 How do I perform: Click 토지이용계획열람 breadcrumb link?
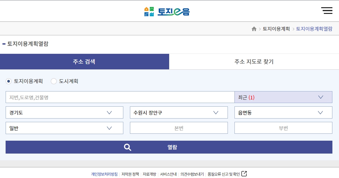pyautogui.click(x=314, y=29)
